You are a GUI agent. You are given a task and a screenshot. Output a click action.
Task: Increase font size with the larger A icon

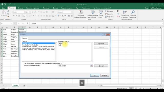33,12
